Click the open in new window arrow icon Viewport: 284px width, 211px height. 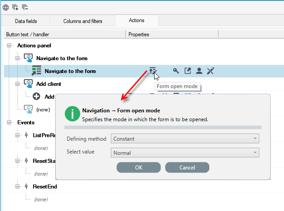point(188,71)
